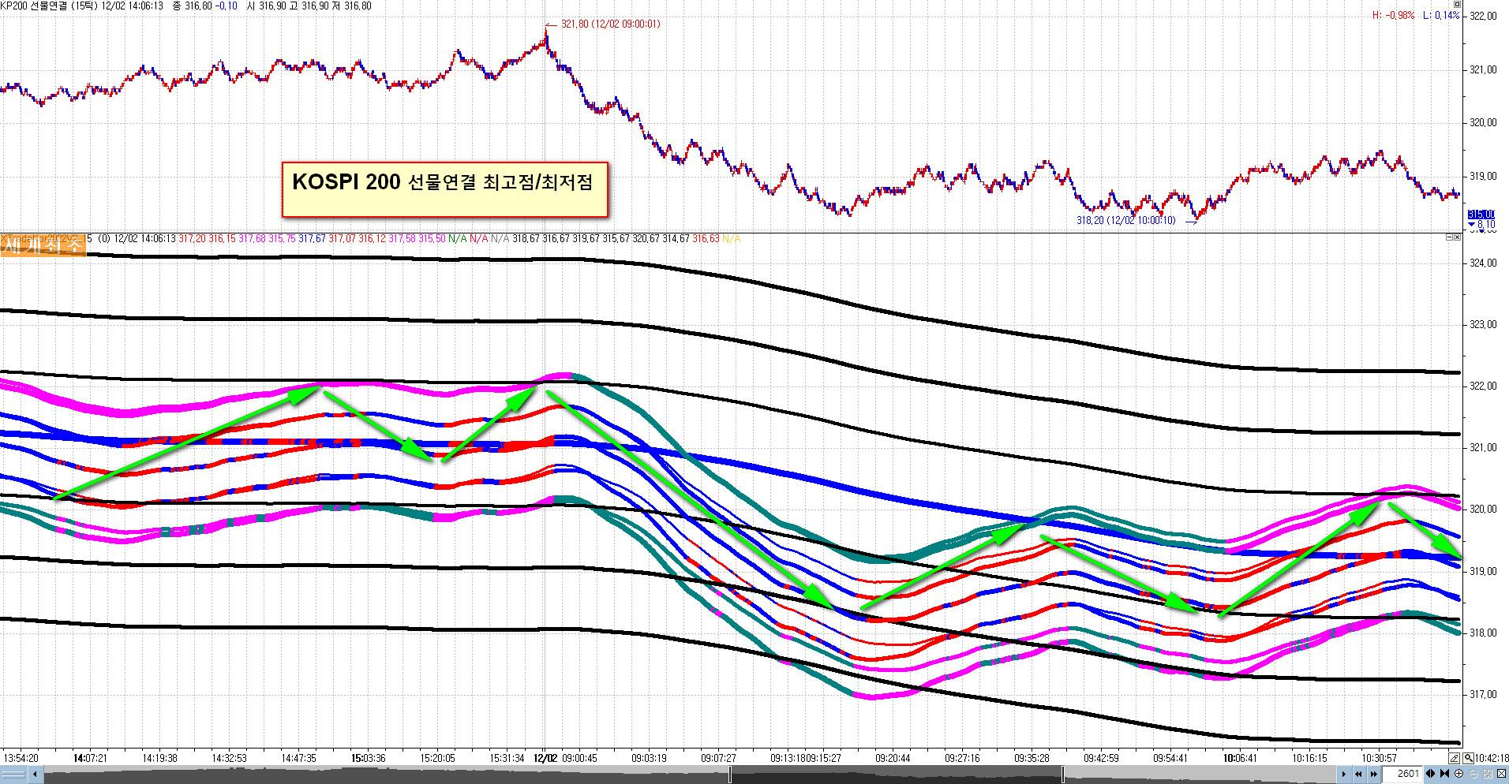Screen dimensions: 1509x784
Task: Select the KOSPI 200 yellow annotation box
Action: click(444, 189)
